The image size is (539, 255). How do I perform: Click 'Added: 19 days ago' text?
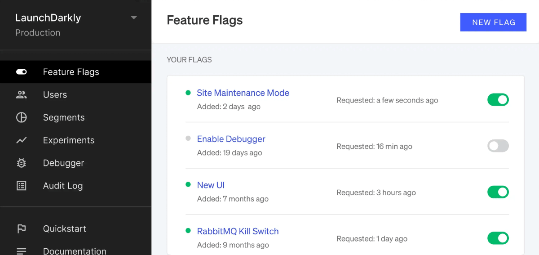230,152
